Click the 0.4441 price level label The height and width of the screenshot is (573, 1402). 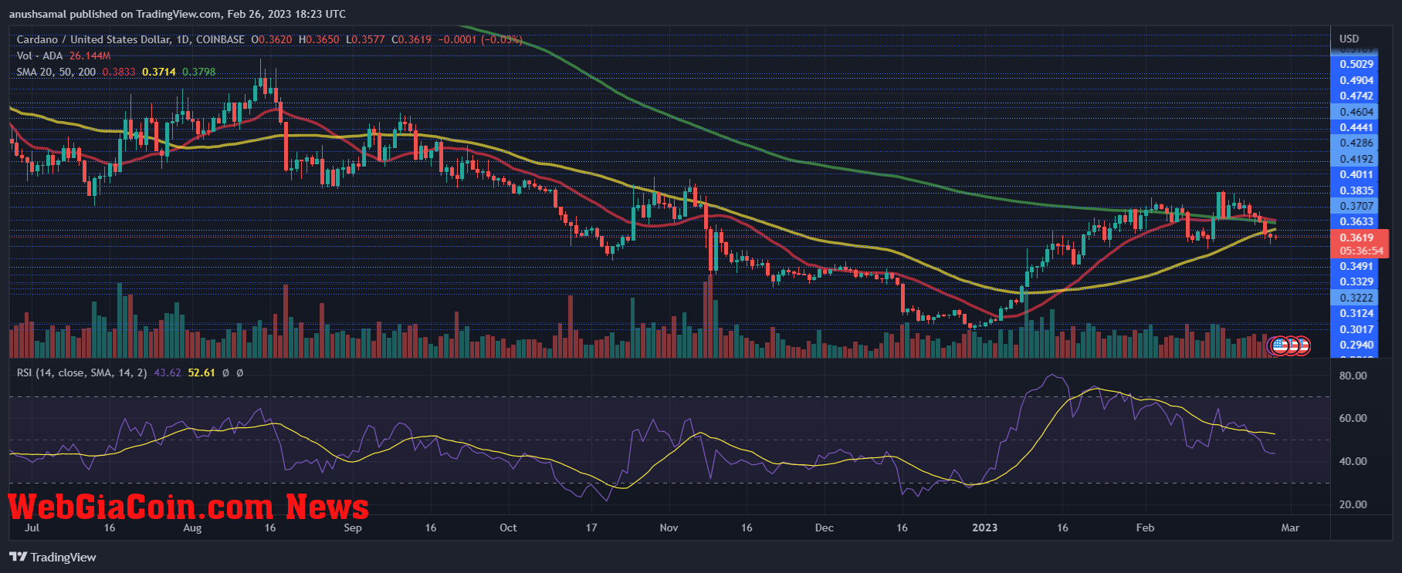(x=1356, y=127)
